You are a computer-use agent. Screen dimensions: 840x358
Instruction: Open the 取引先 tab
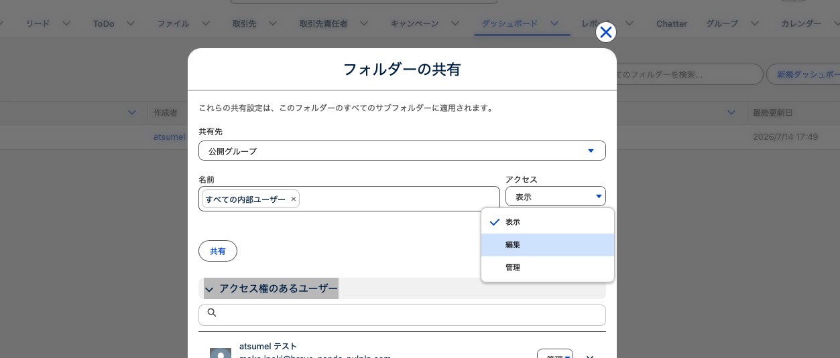tap(244, 23)
